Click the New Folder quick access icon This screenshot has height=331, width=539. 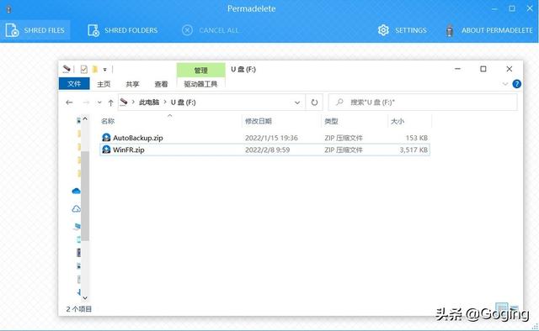(x=95, y=69)
